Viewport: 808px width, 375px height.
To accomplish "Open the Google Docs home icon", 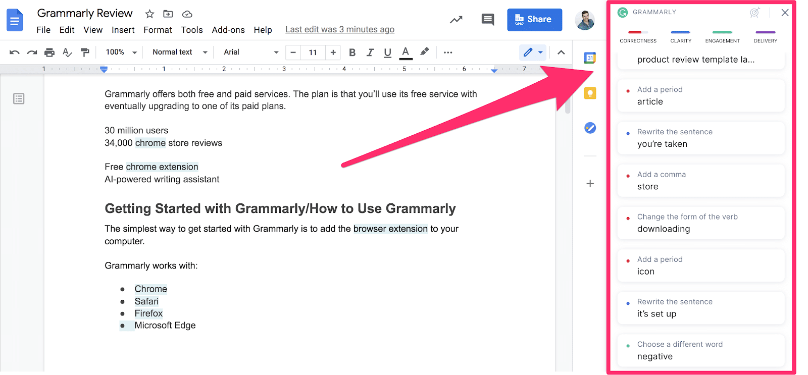I will [15, 20].
